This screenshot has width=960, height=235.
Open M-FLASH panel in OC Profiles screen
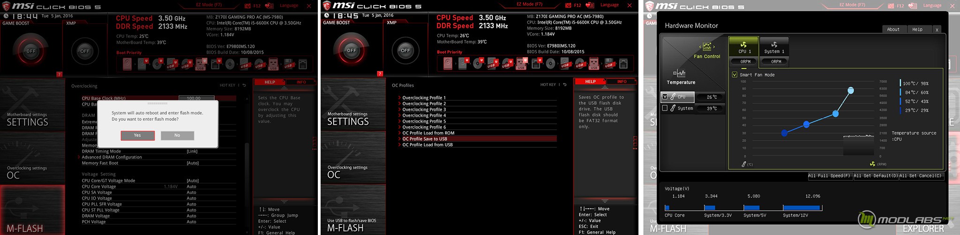(x=353, y=210)
